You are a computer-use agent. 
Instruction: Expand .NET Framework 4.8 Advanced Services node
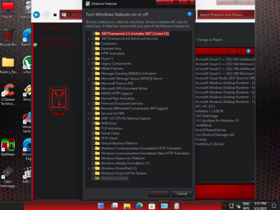[89, 39]
